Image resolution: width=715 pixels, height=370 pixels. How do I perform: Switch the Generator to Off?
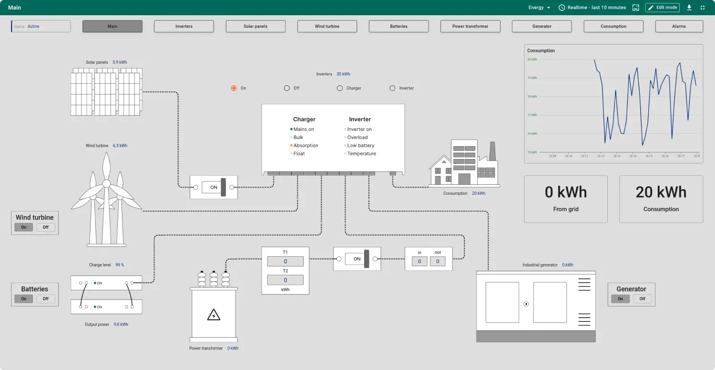(642, 299)
